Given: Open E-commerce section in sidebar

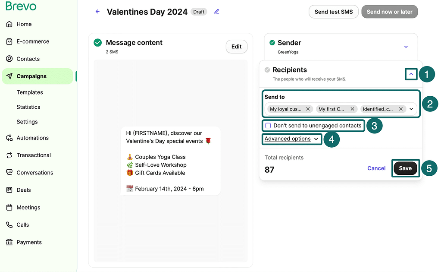Looking at the screenshot, I should (x=33, y=41).
